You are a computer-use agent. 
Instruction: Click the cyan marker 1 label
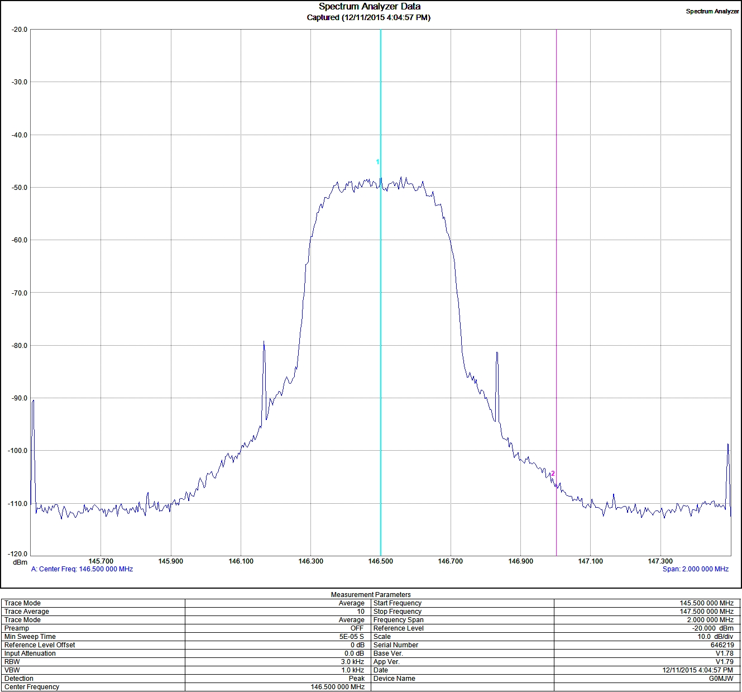tap(377, 162)
